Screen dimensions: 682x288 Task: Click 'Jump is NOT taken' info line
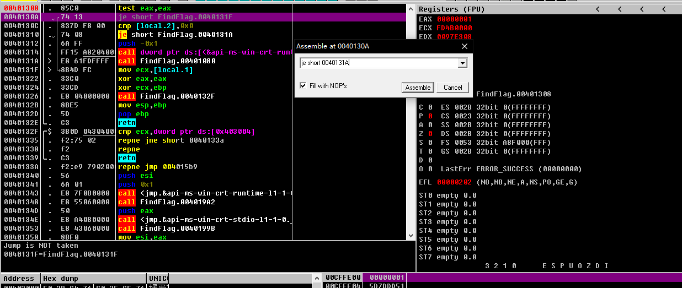click(41, 246)
